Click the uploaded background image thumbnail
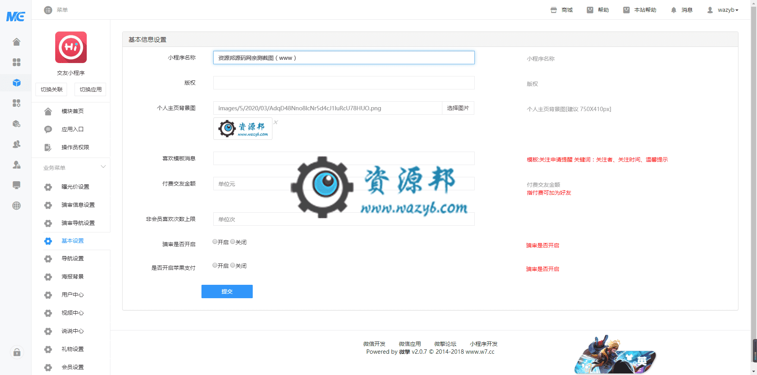This screenshot has height=375, width=757. 243,128
